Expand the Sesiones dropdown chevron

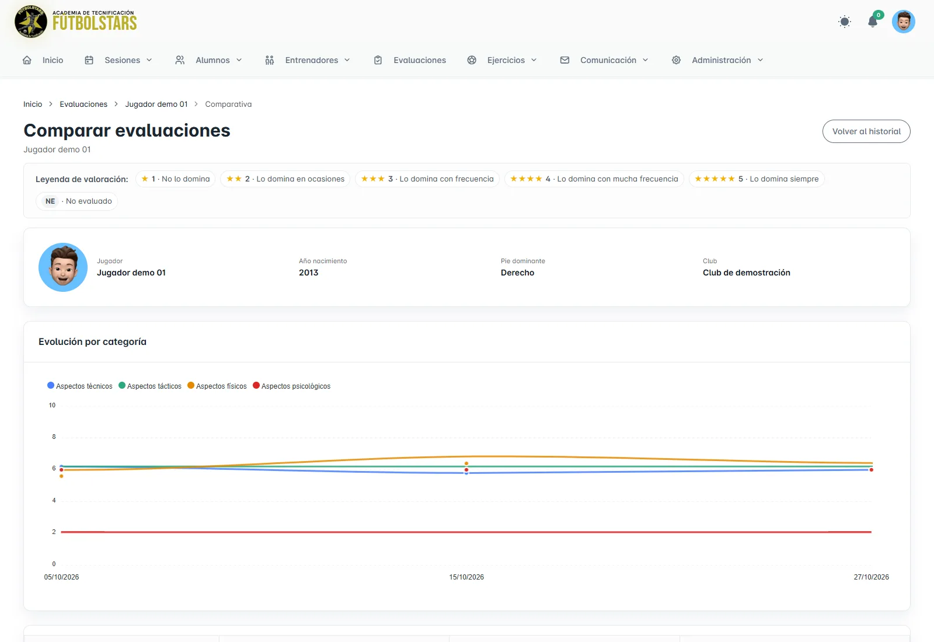[149, 60]
